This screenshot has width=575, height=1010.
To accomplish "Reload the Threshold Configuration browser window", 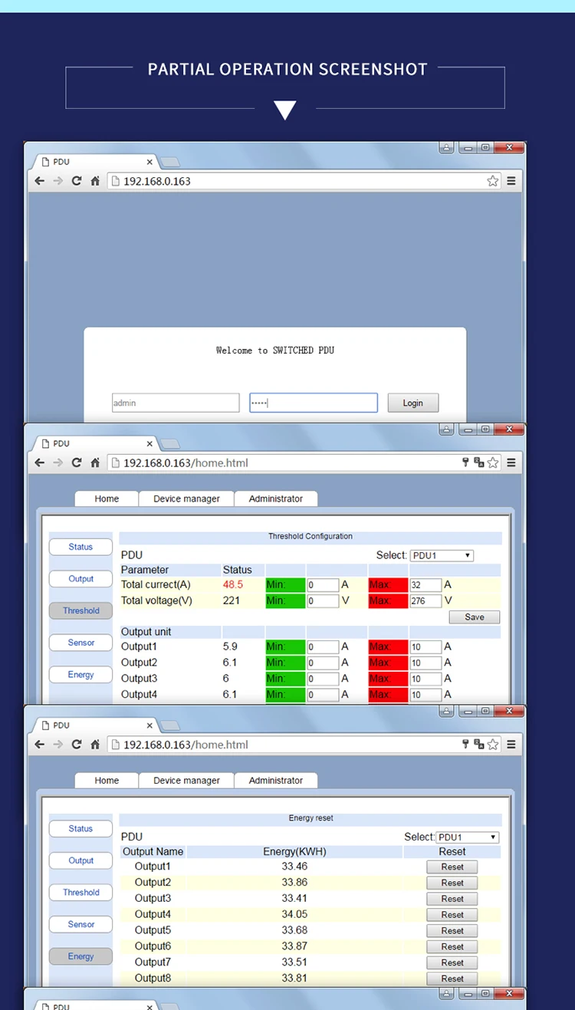I will click(77, 462).
